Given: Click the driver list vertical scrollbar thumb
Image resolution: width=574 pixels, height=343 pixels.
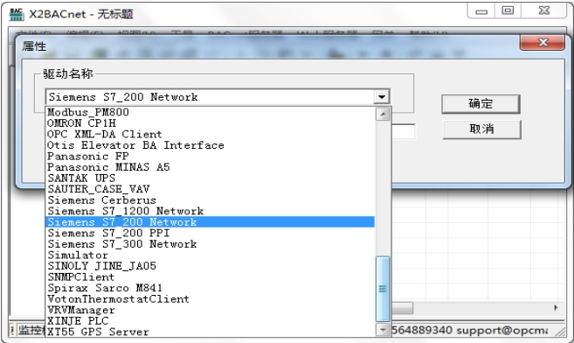Looking at the screenshot, I should (x=383, y=289).
